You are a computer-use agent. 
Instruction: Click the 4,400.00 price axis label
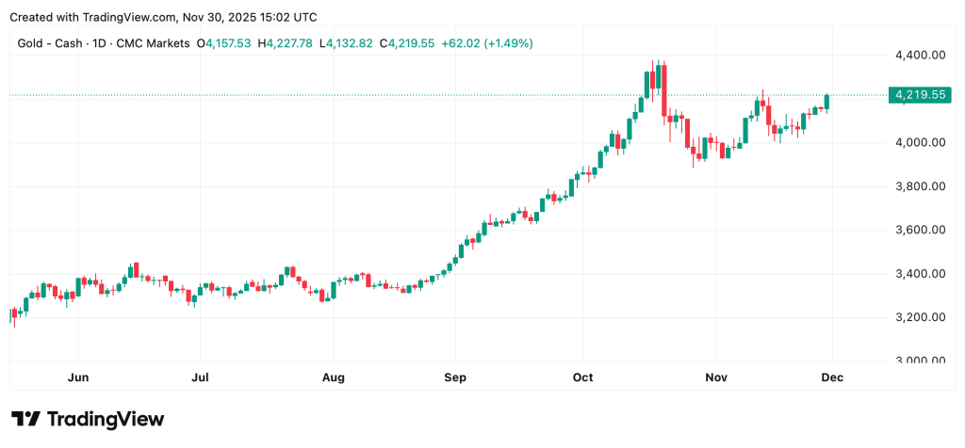coord(919,56)
